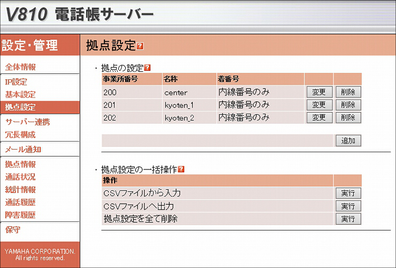Go to 保守 menu item
Screen dimensions: 396x268
pos(13,229)
